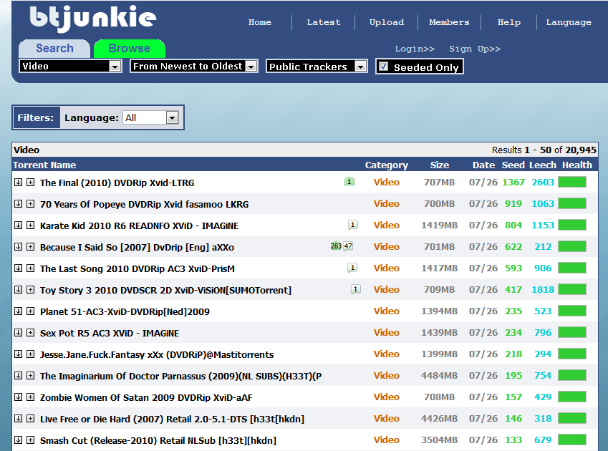Click the btjunkie logo
This screenshot has width=608, height=451.
click(92, 18)
